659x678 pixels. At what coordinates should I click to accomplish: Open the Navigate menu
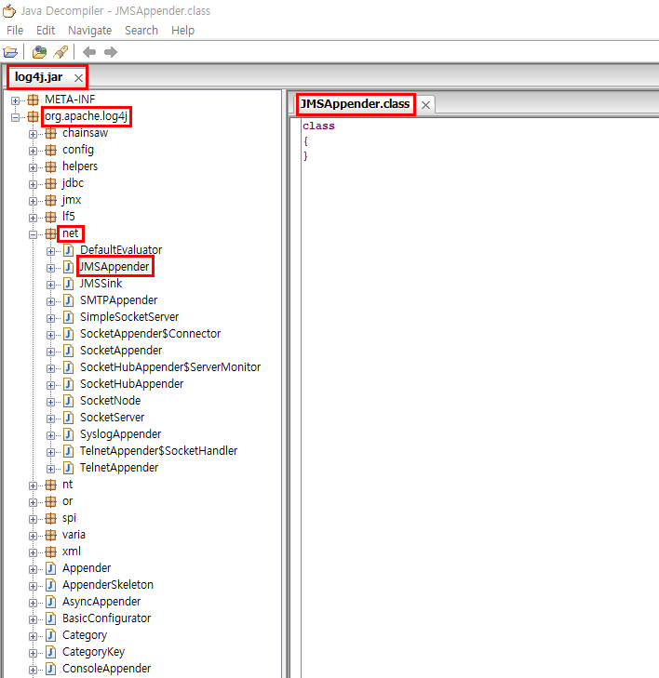pos(90,31)
